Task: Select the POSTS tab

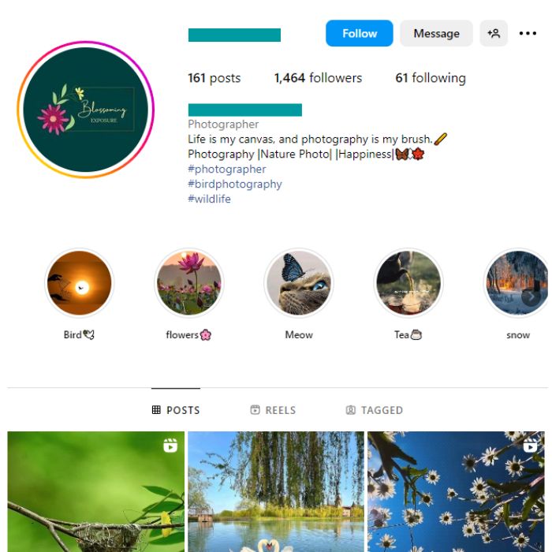Action: [176, 410]
